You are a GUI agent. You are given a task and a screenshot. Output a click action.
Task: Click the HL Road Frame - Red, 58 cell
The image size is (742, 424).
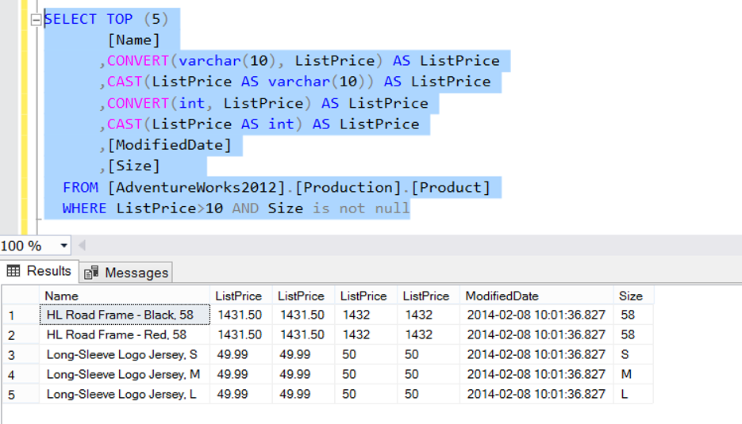tap(125, 334)
